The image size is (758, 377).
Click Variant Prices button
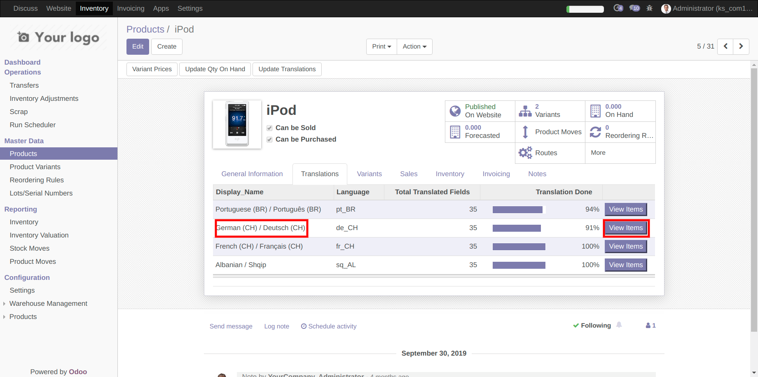click(152, 69)
